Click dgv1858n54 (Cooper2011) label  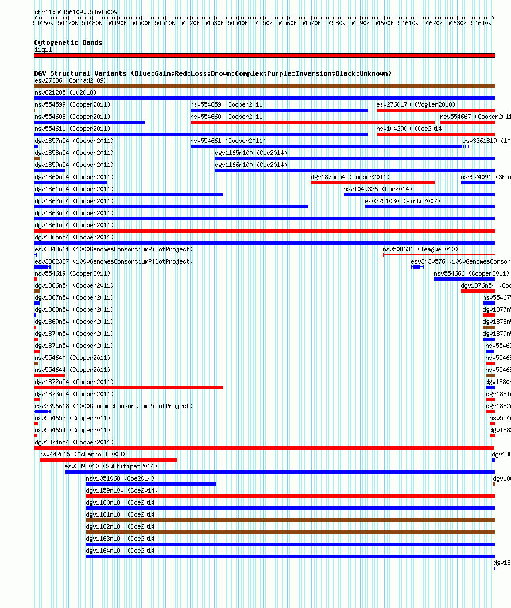coord(74,153)
